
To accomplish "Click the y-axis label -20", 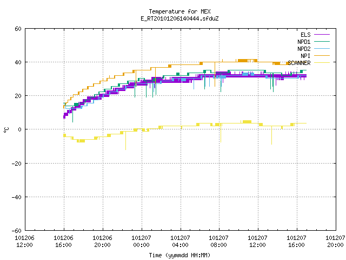I will point(17,164).
